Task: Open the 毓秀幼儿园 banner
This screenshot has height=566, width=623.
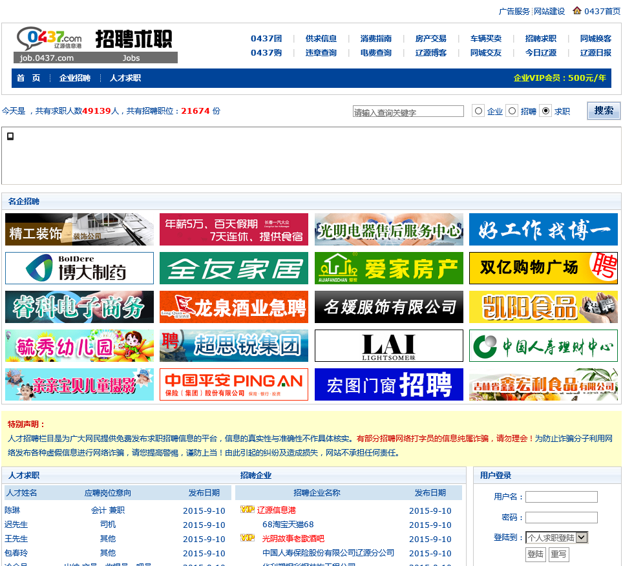Action: click(79, 346)
